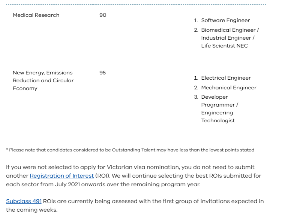
Task: Click the Medical Research sector cell
Action: click(x=36, y=15)
